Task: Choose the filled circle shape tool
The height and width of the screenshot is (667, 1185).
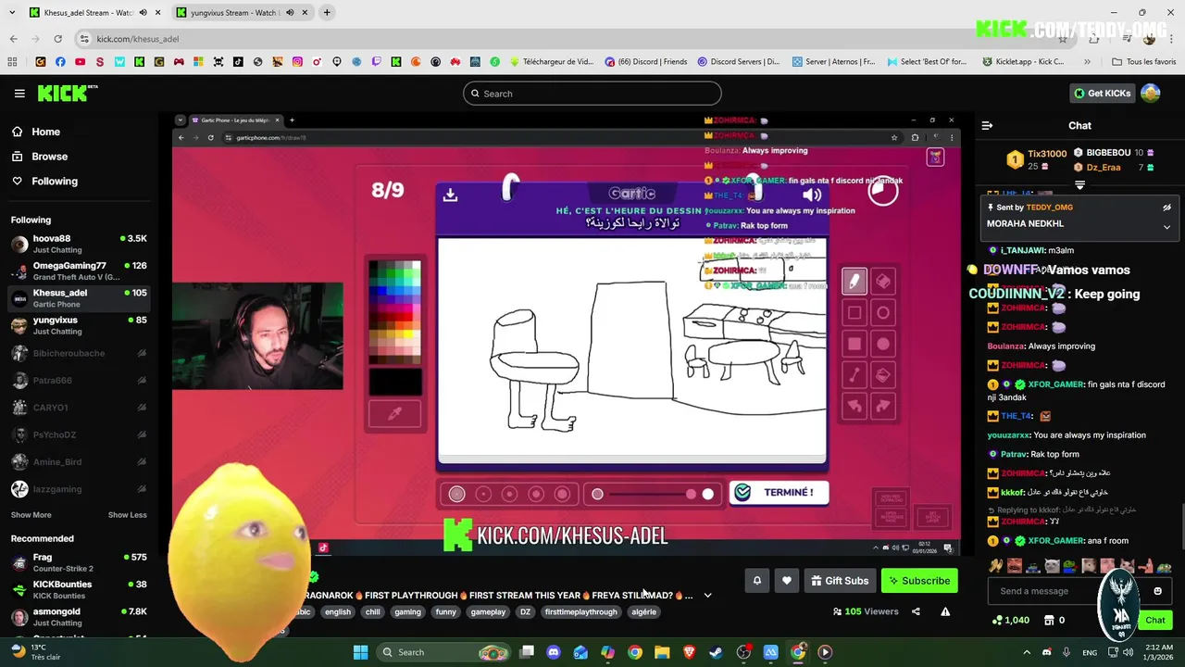Action: (x=883, y=345)
